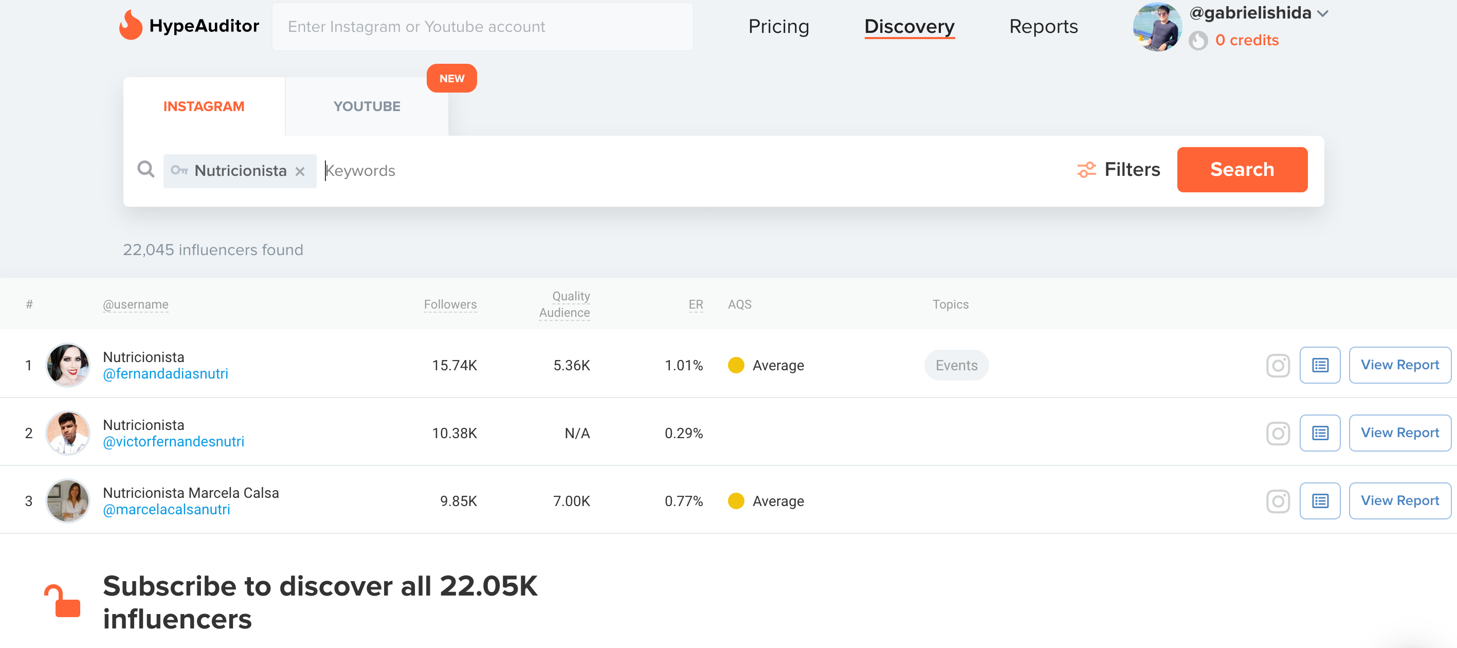Screen dimensions: 1457x648
Task: Click 15.74K followers value
Action: pyautogui.click(x=454, y=366)
